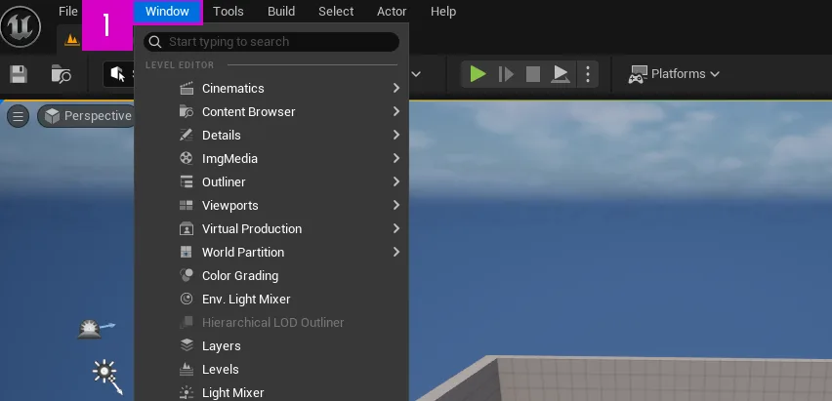Choose Color Grading menu entry
Image resolution: width=832 pixels, height=401 pixels.
point(271,275)
